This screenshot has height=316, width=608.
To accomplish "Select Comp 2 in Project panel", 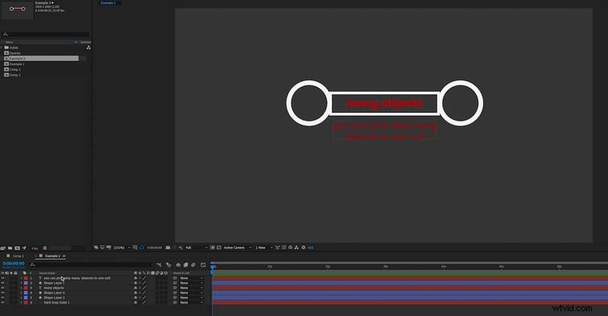I will [x=14, y=69].
